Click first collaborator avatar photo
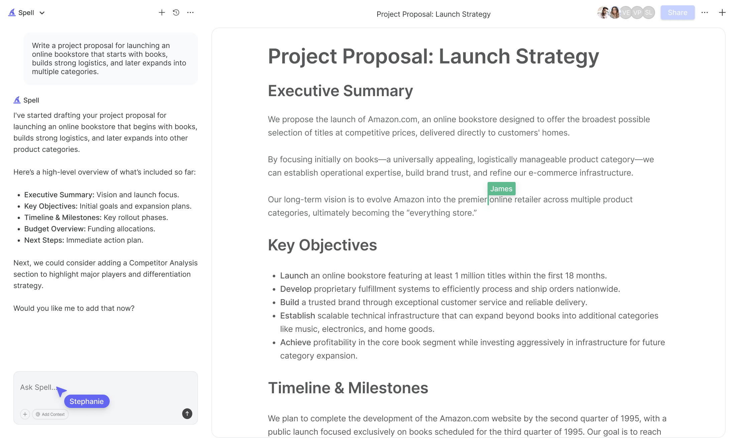The width and height of the screenshot is (733, 438). click(x=604, y=13)
